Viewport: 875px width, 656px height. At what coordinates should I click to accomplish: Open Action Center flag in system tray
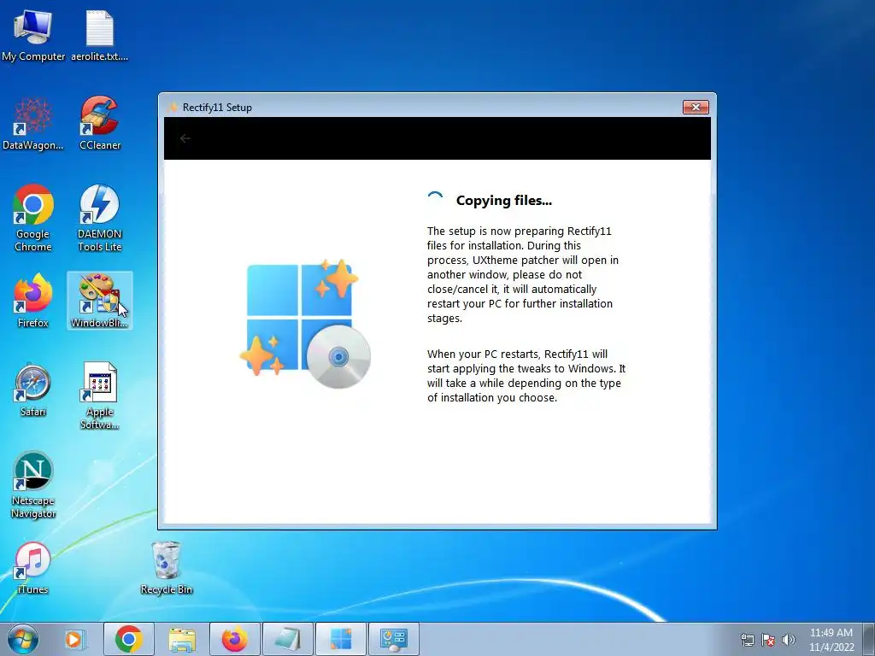[768, 640]
